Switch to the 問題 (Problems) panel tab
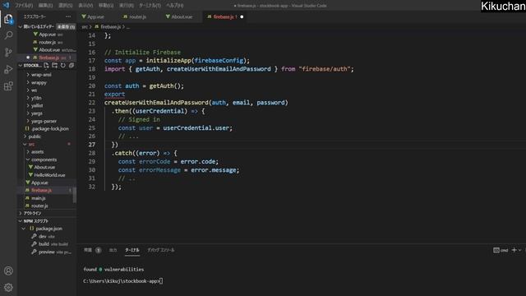 point(88,250)
